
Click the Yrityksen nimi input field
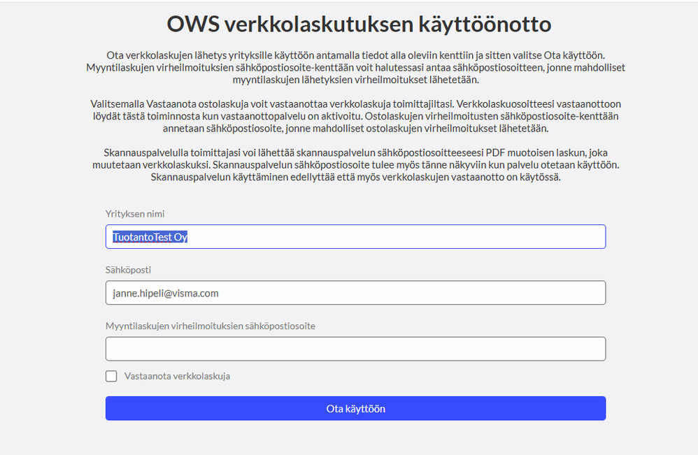(x=355, y=237)
